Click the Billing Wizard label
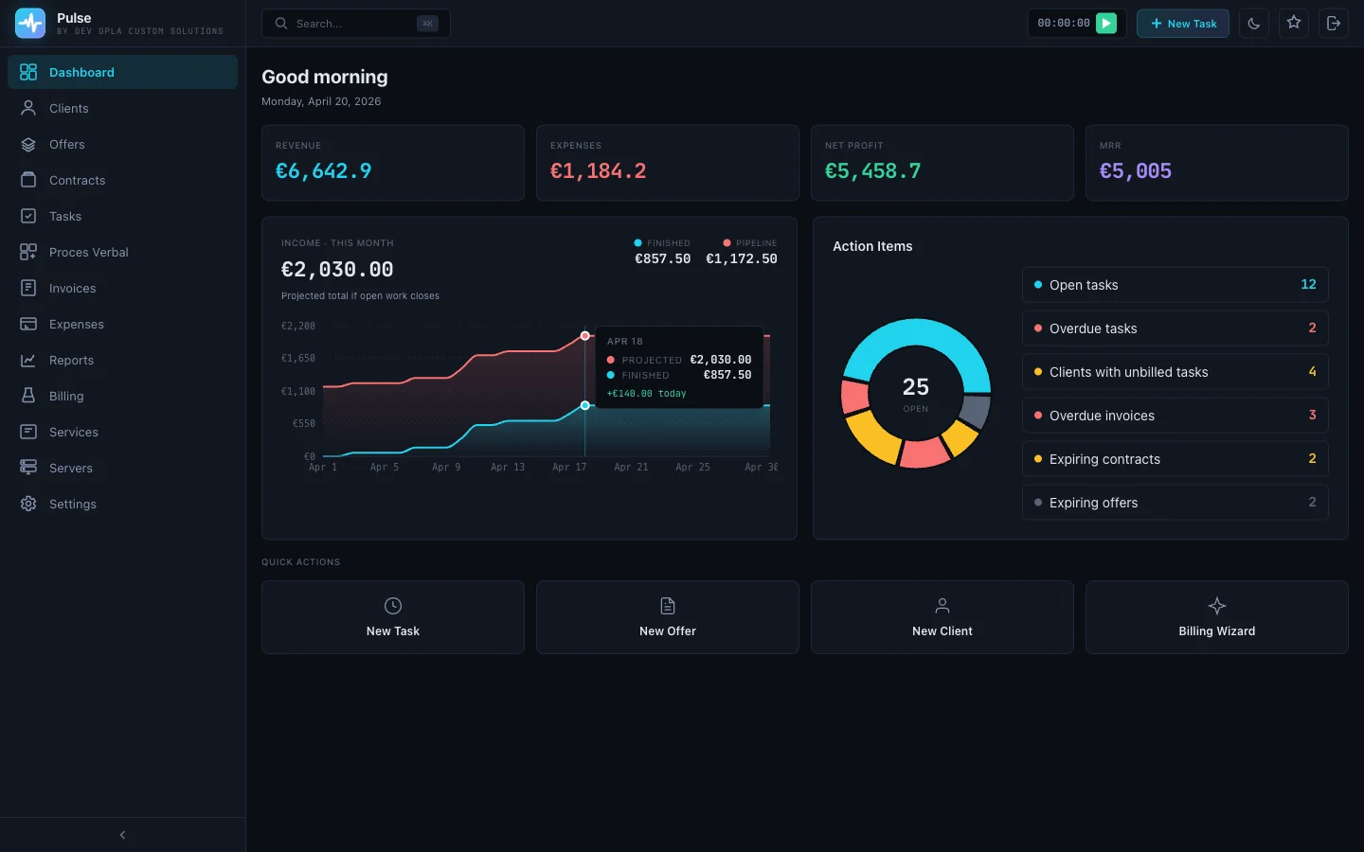Viewport: 1364px width, 852px height. [1217, 631]
